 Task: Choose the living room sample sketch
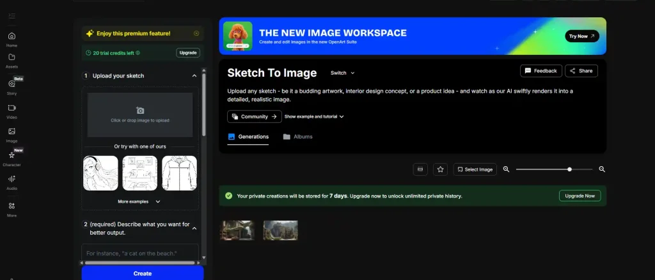140,173
